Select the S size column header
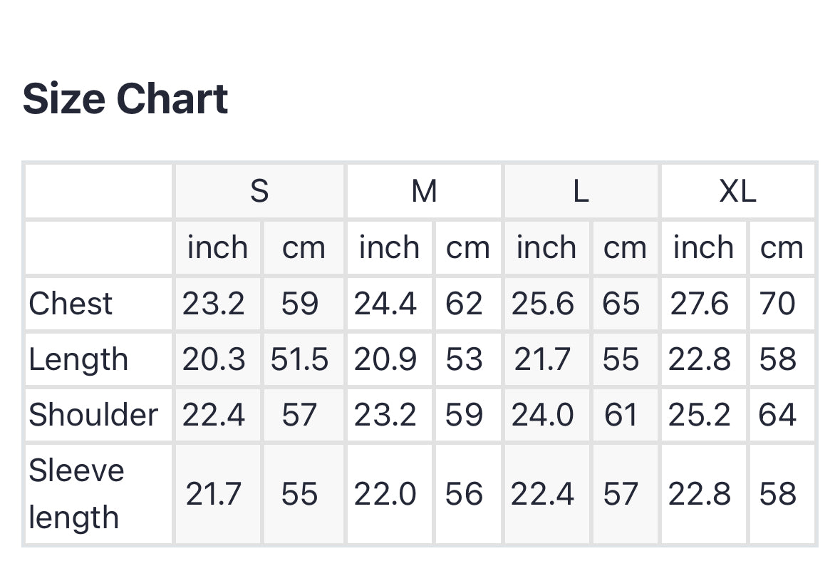 [x=259, y=191]
